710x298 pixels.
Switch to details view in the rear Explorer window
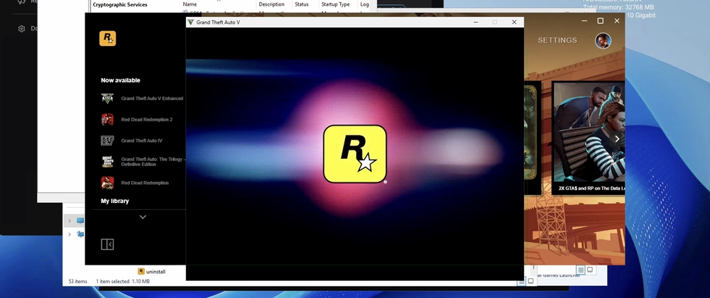(581, 270)
